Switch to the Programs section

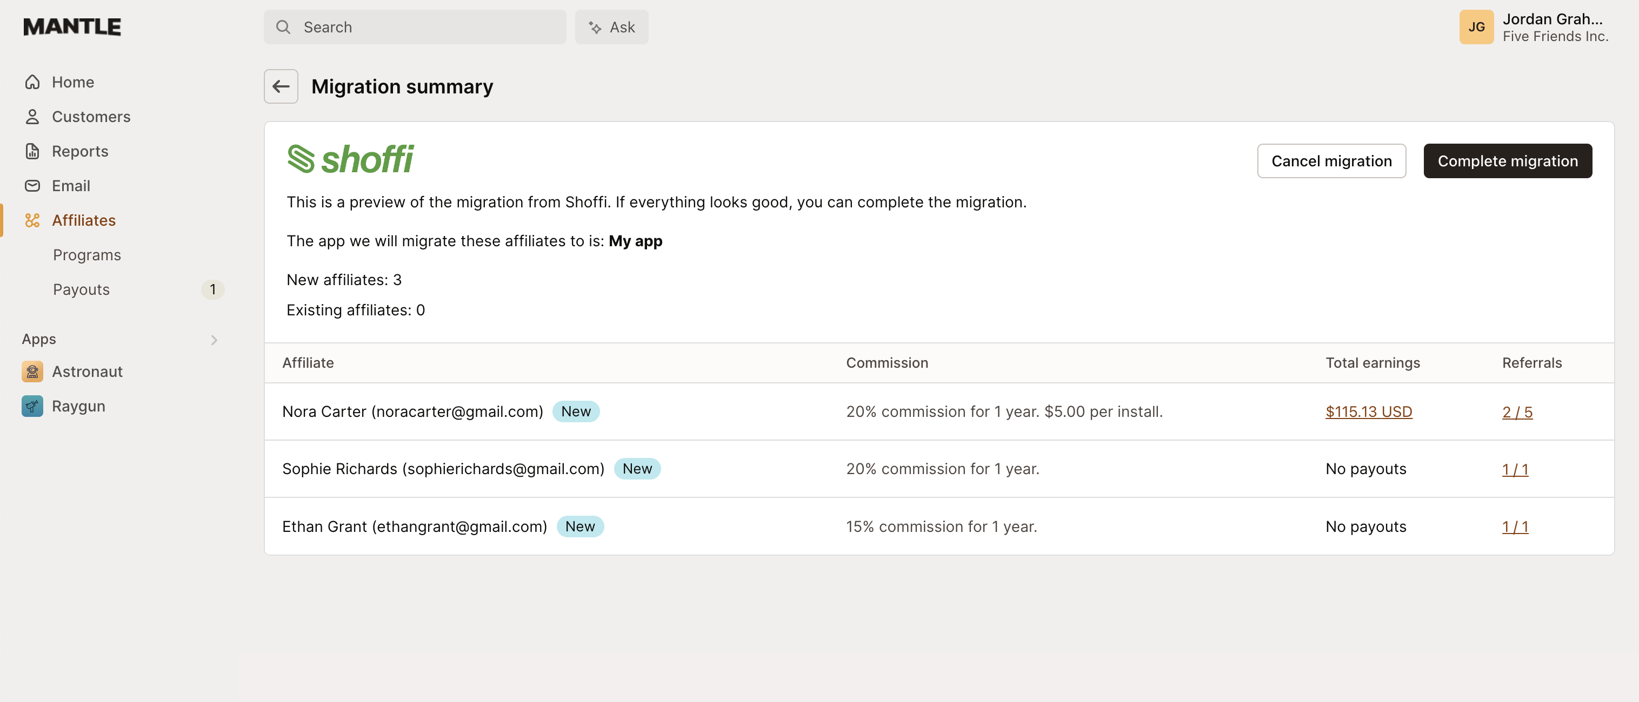coord(86,254)
